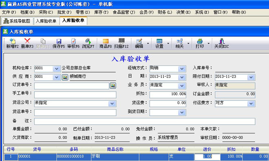The width and height of the screenshot is (269, 161).
Task: Open the 决策(K) menu
Action: tap(183, 12)
